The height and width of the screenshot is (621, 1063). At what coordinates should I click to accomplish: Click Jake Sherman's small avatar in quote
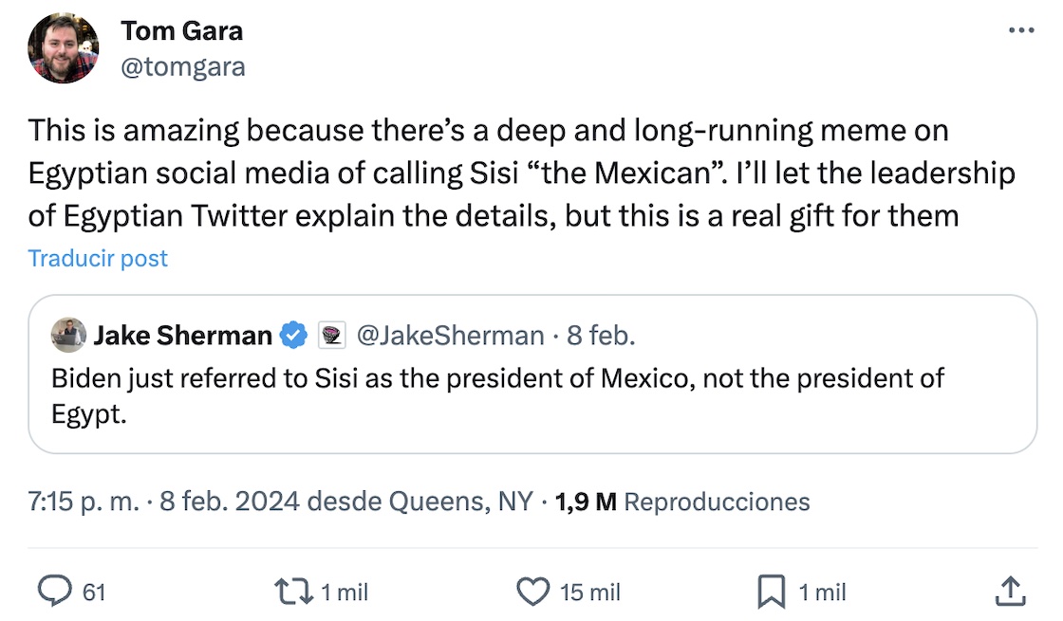(x=68, y=335)
